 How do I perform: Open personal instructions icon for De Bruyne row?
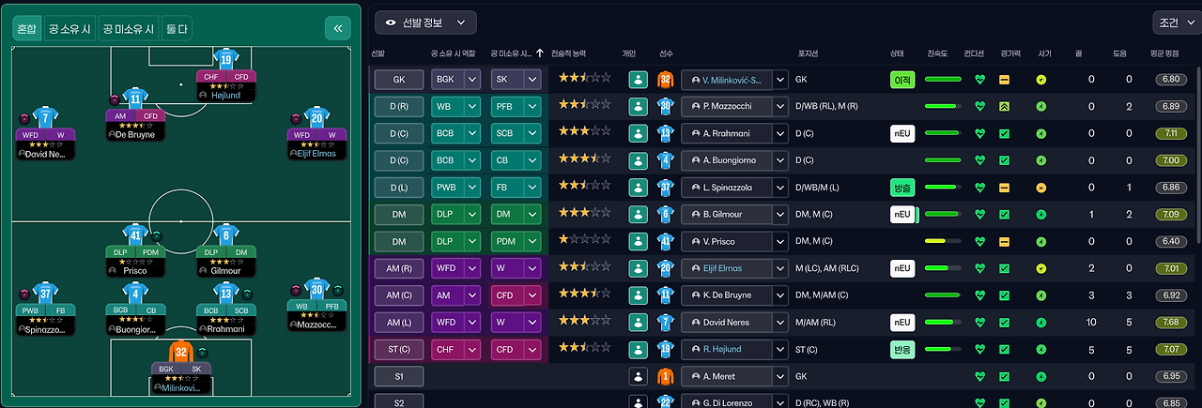[639, 295]
